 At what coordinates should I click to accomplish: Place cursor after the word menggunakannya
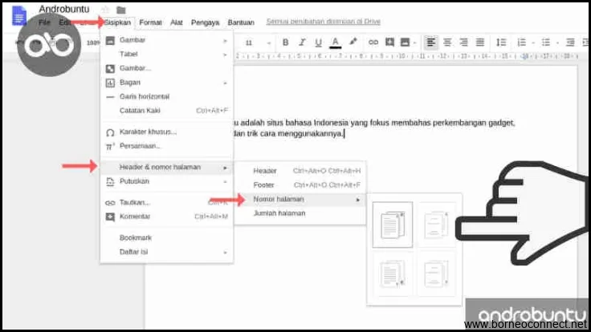click(x=344, y=134)
